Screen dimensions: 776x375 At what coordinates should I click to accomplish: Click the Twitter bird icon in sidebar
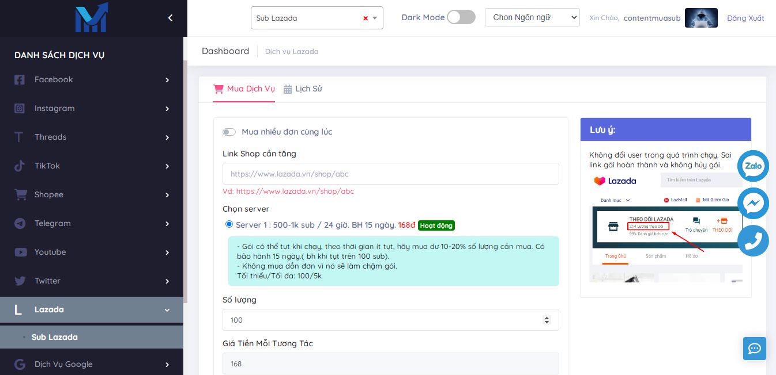point(20,281)
